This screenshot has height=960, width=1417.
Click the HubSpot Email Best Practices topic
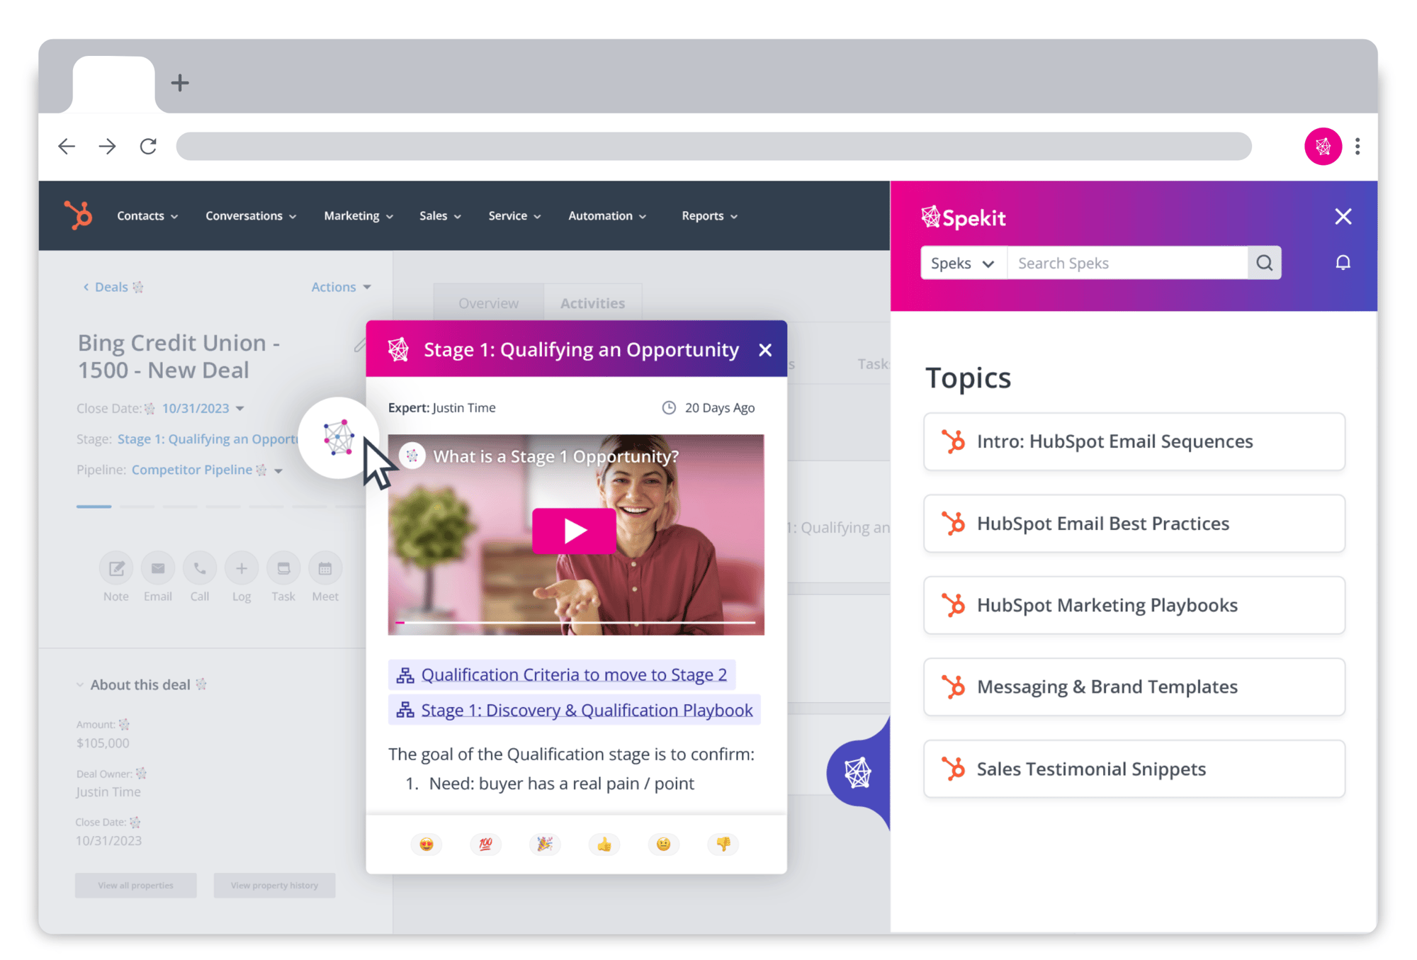[1133, 524]
